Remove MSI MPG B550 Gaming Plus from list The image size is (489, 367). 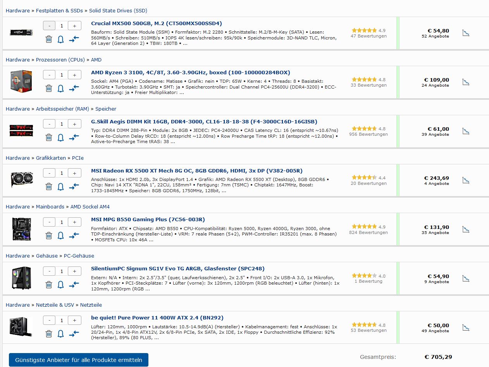49,236
